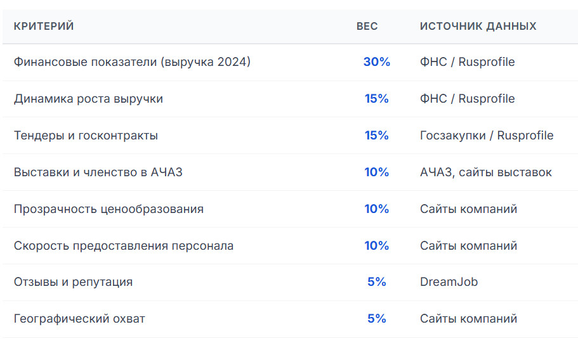Click the 15% weight for Динамика роста выручки
The height and width of the screenshot is (348, 578).
(x=376, y=99)
